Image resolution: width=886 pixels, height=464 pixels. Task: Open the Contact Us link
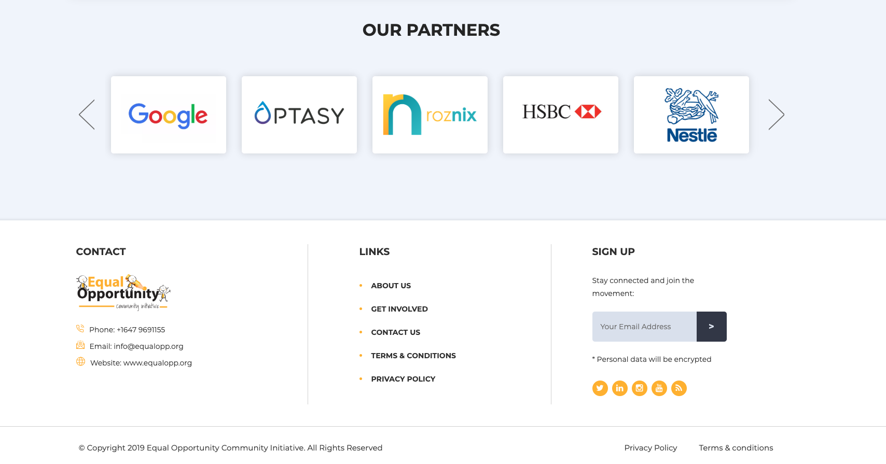(x=395, y=332)
